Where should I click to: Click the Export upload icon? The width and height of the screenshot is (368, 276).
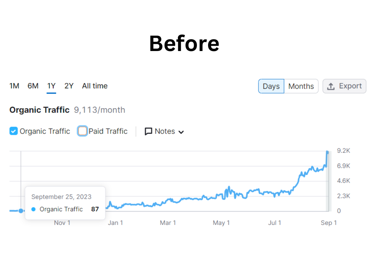[331, 86]
